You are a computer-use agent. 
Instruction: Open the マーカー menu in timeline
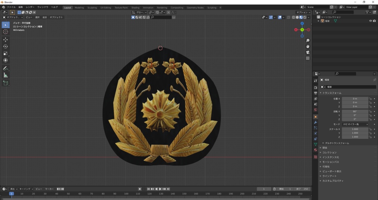coord(49,189)
